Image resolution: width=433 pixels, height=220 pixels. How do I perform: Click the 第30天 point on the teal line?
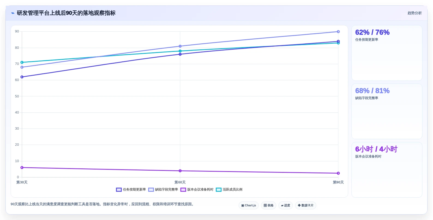pyautogui.click(x=22, y=62)
